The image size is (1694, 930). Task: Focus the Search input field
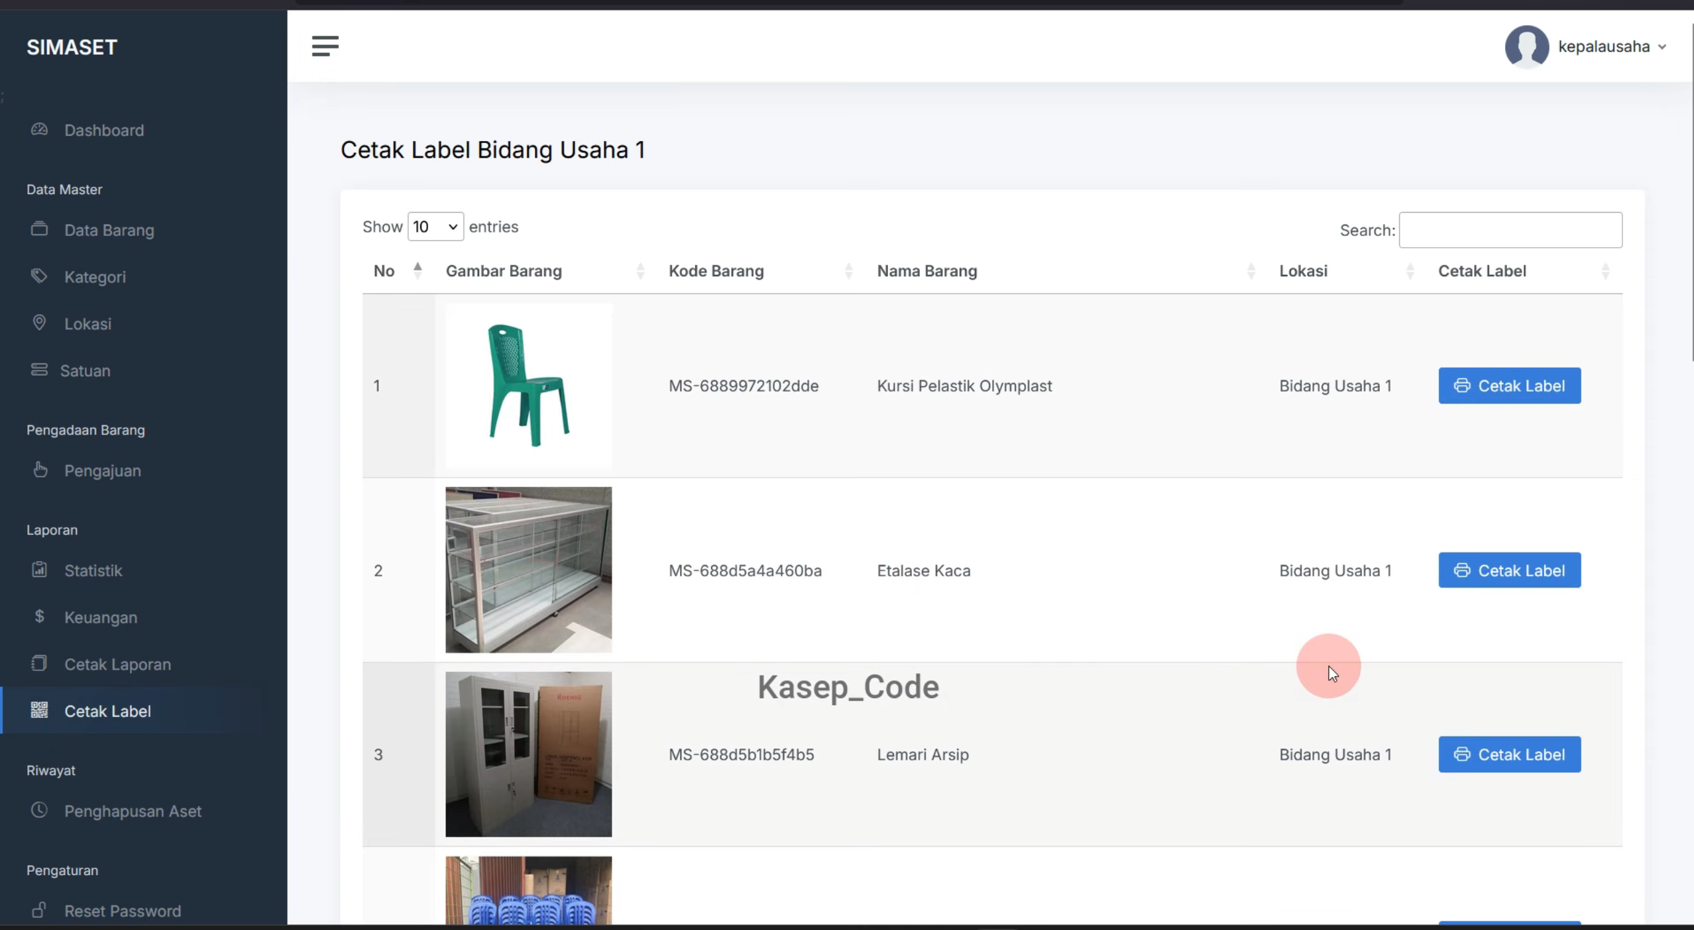tap(1510, 230)
